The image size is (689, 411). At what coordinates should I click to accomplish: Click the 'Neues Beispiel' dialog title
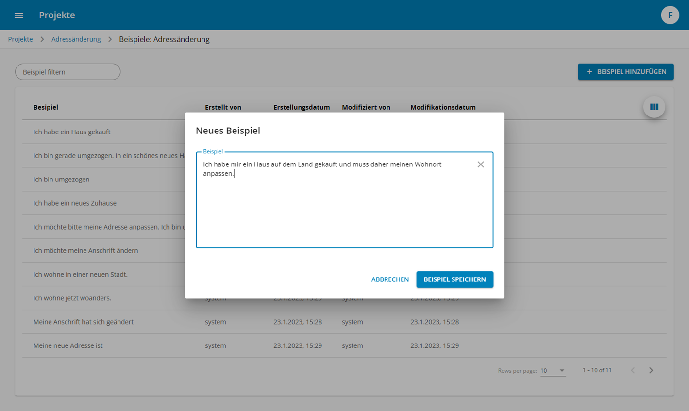[228, 131]
